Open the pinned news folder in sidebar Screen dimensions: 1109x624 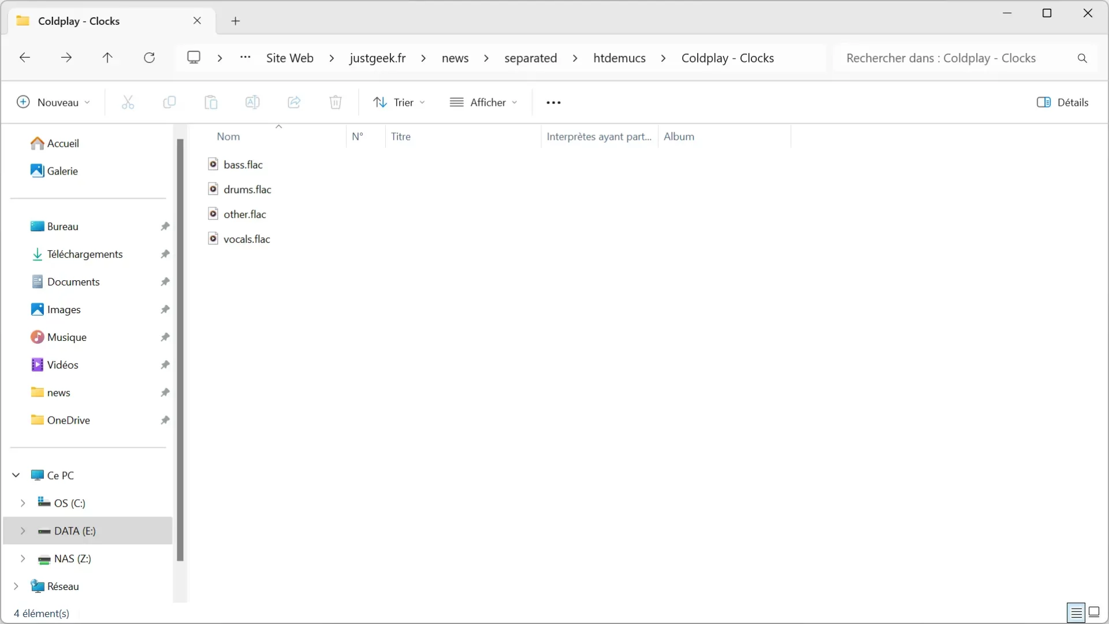pos(59,393)
